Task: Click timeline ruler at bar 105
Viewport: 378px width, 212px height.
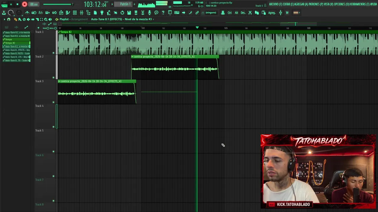Action: point(226,28)
